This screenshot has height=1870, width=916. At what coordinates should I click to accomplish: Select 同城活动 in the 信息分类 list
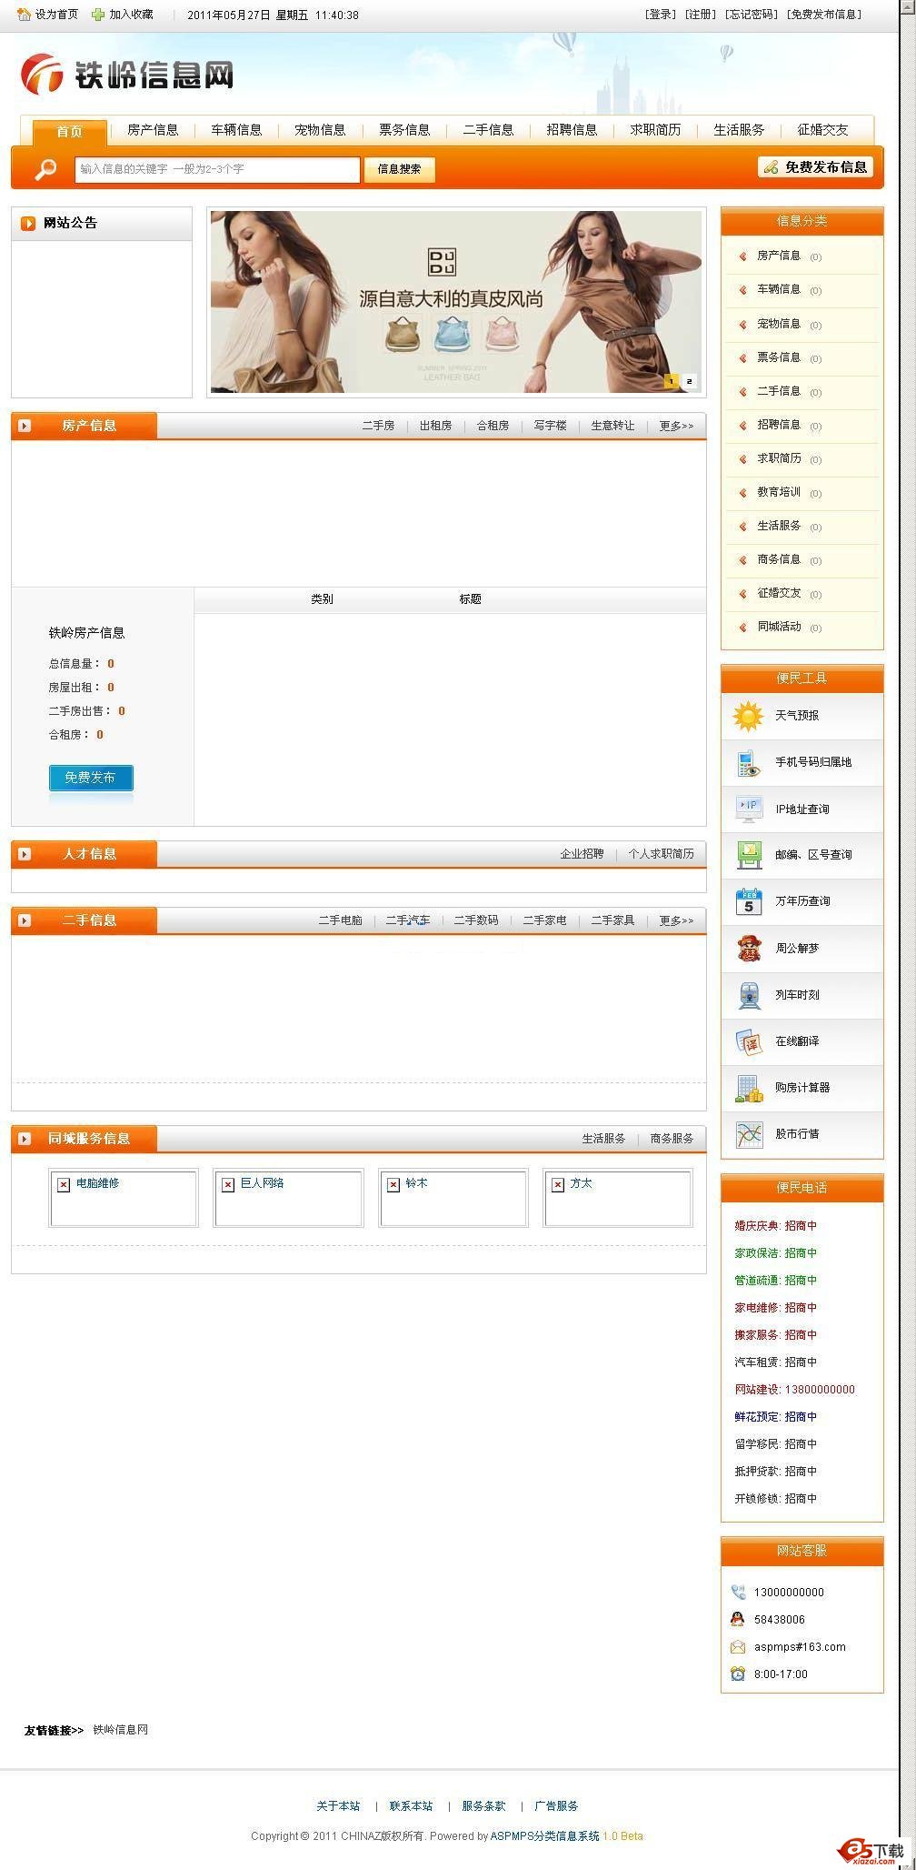click(x=779, y=627)
